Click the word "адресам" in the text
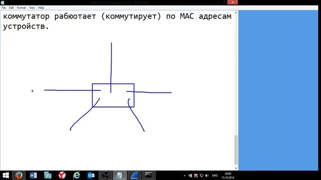 pyautogui.click(x=215, y=16)
